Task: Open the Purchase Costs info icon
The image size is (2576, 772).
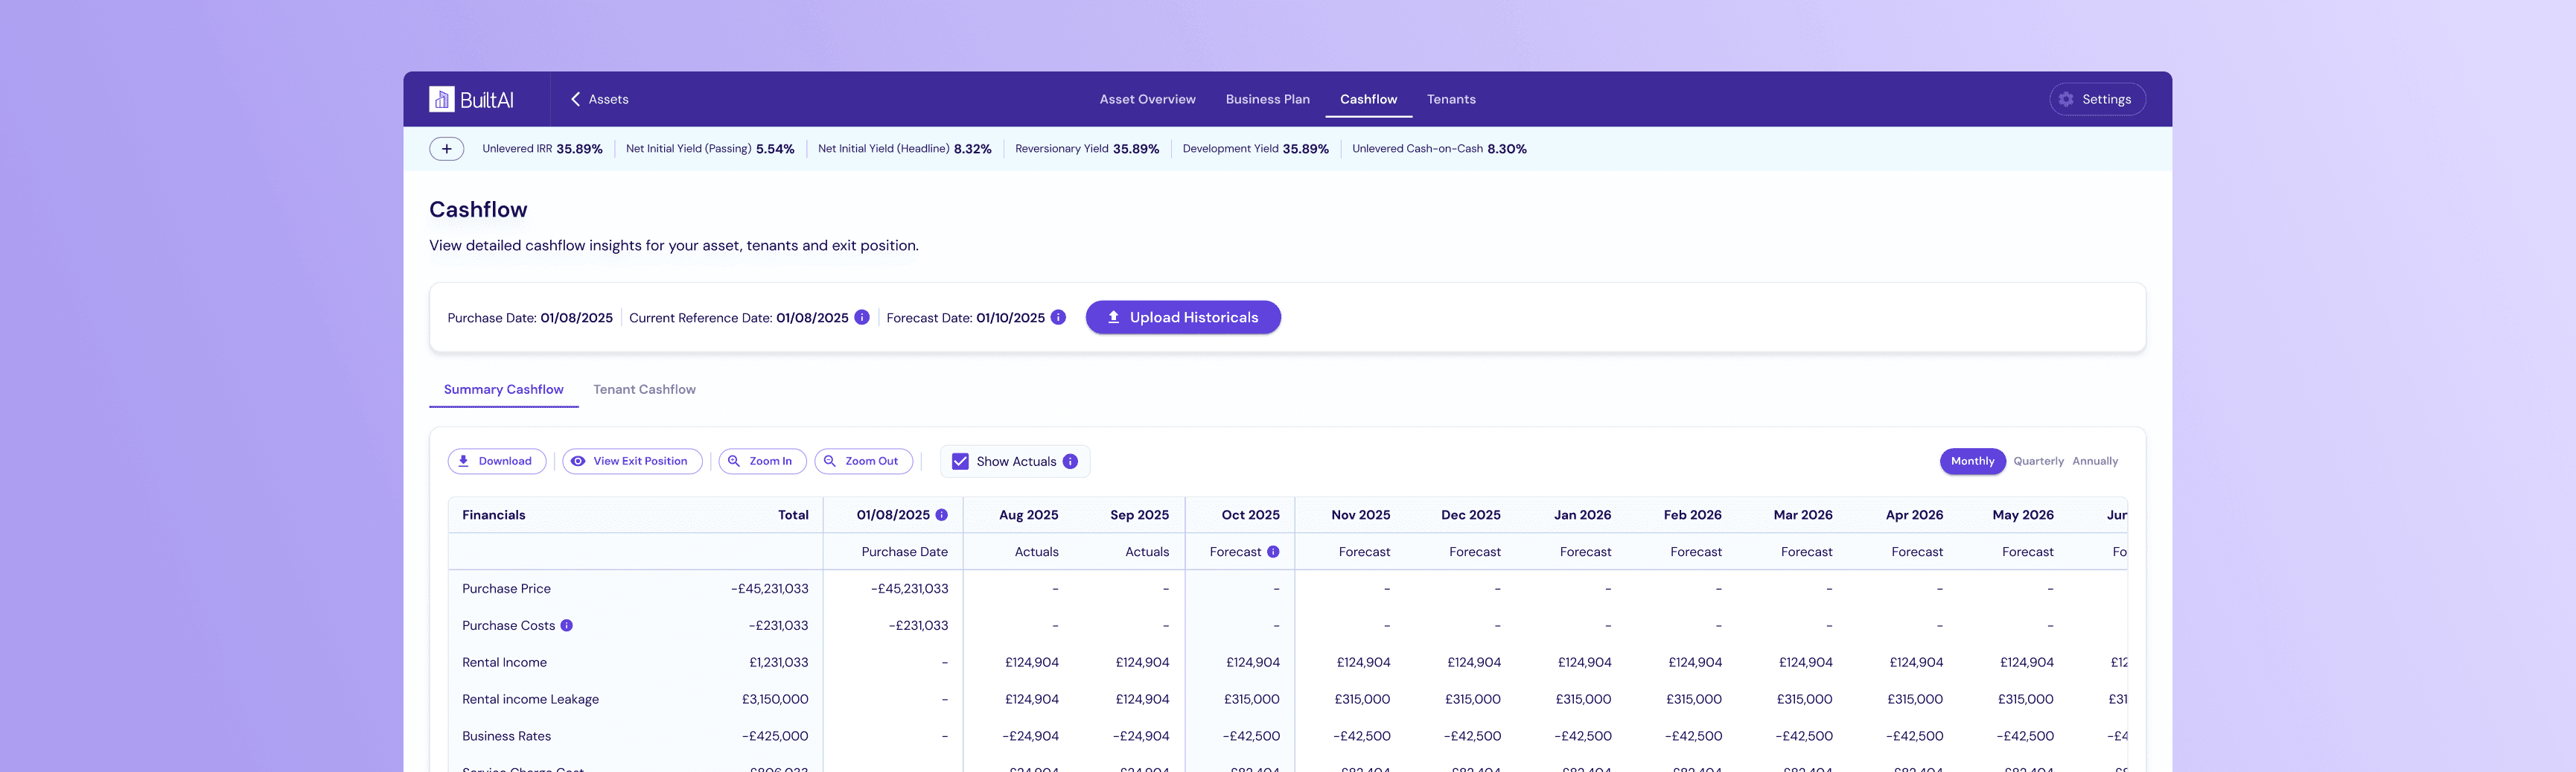Action: tap(566, 626)
